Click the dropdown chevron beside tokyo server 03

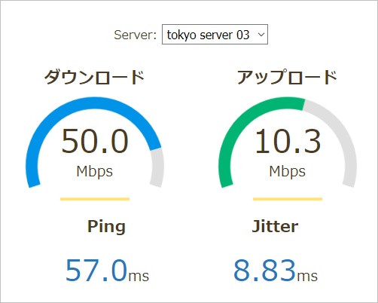tap(261, 35)
